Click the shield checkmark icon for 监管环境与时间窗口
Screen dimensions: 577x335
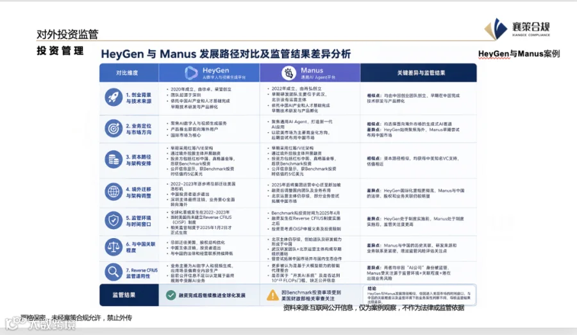113,220
